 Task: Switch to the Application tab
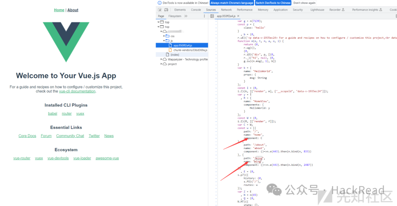coord(280,10)
